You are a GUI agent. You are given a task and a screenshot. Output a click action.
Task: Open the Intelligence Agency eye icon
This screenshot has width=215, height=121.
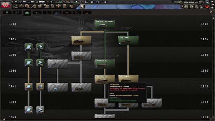click(x=21, y=6)
